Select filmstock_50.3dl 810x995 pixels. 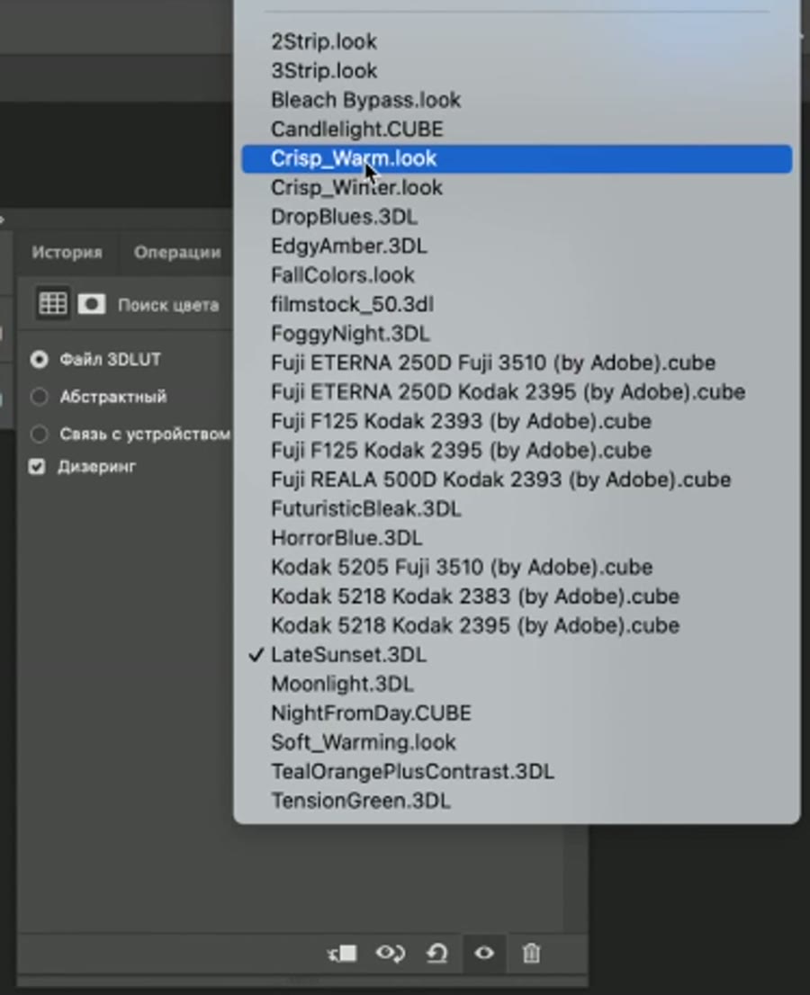pyautogui.click(x=517, y=305)
